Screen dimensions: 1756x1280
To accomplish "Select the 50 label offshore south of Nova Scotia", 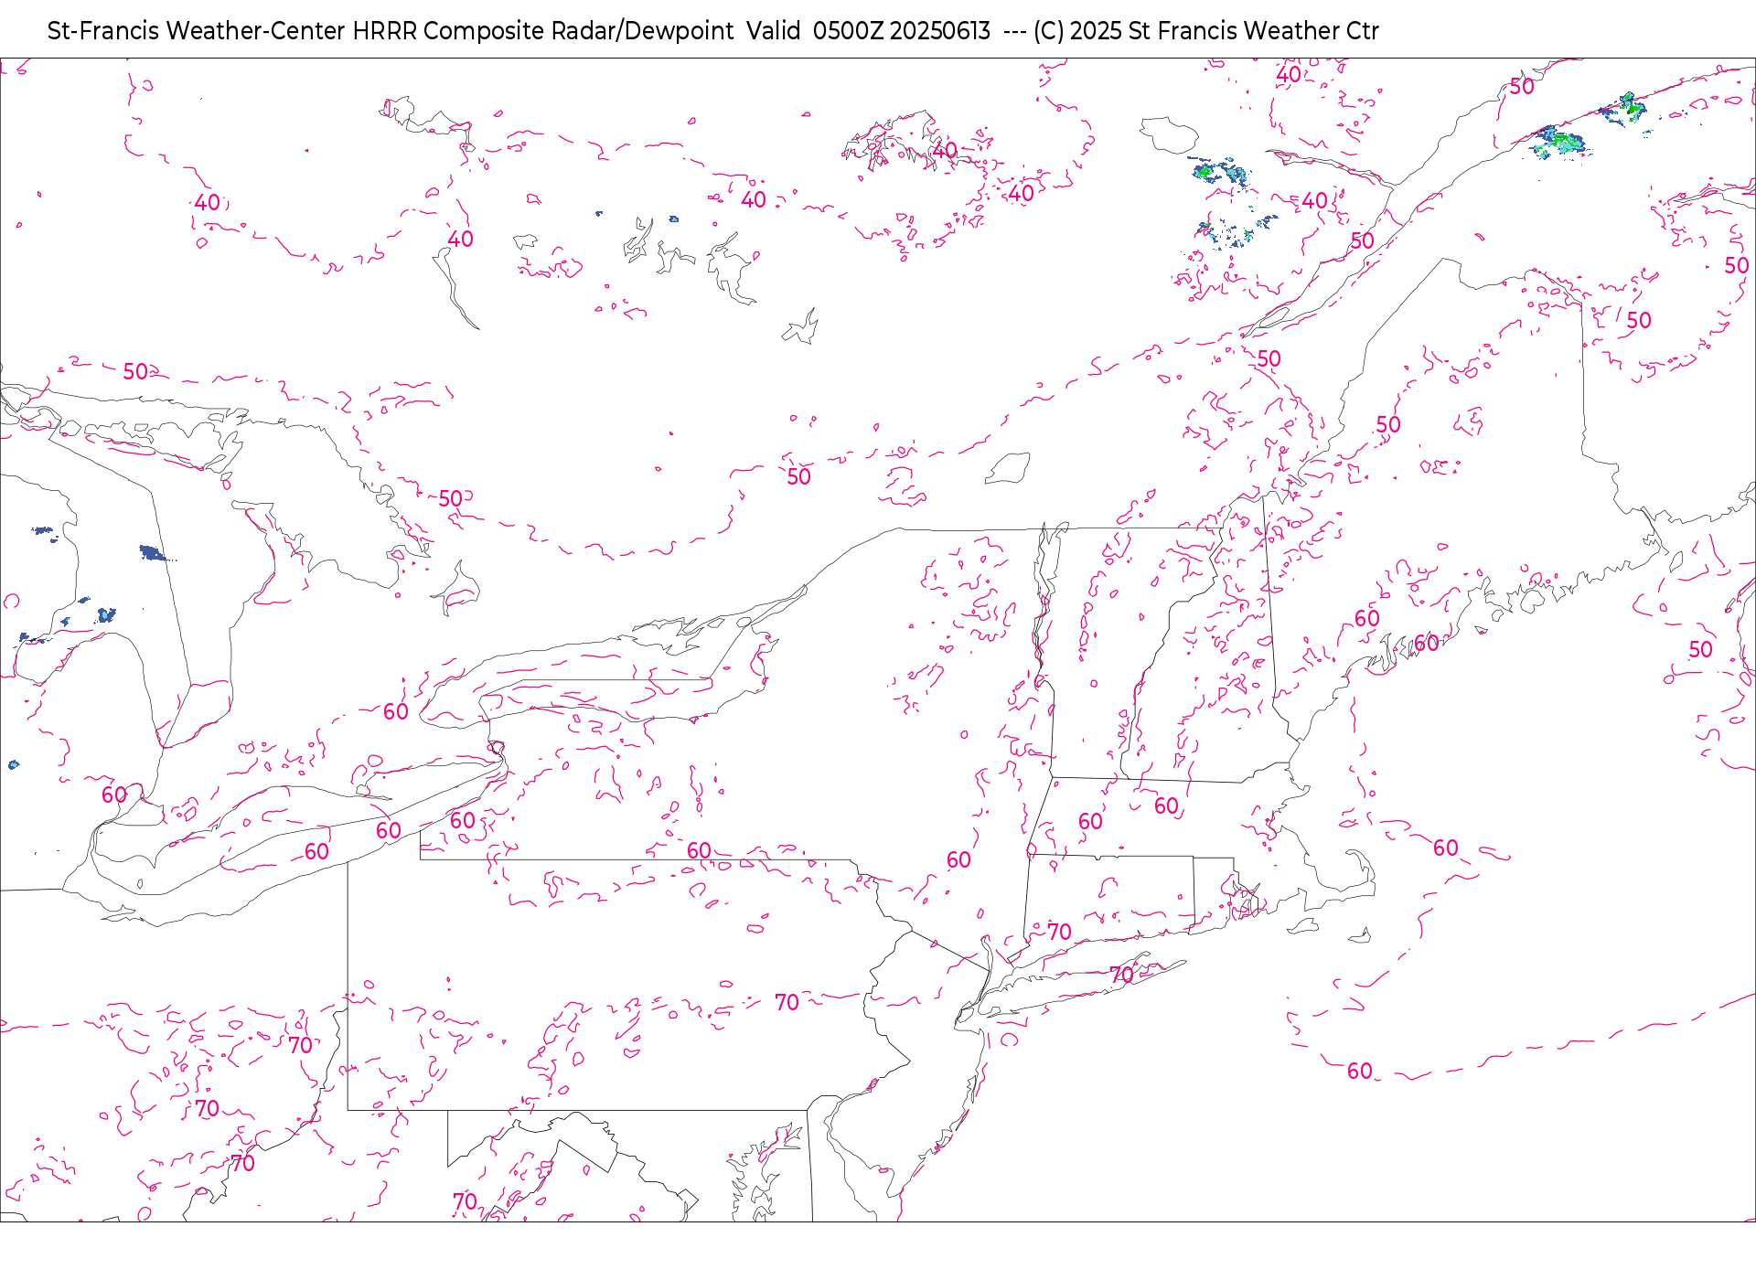I will point(1701,649).
